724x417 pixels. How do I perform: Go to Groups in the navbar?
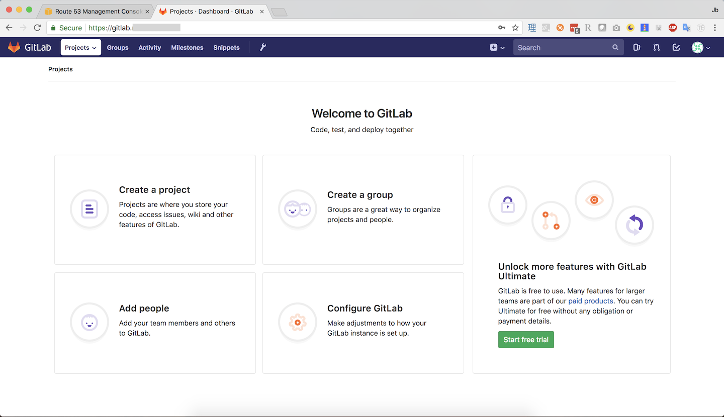point(118,47)
